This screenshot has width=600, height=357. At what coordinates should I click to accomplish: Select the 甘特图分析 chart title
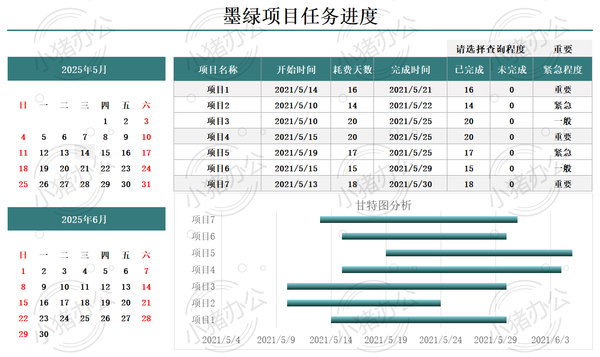[383, 205]
